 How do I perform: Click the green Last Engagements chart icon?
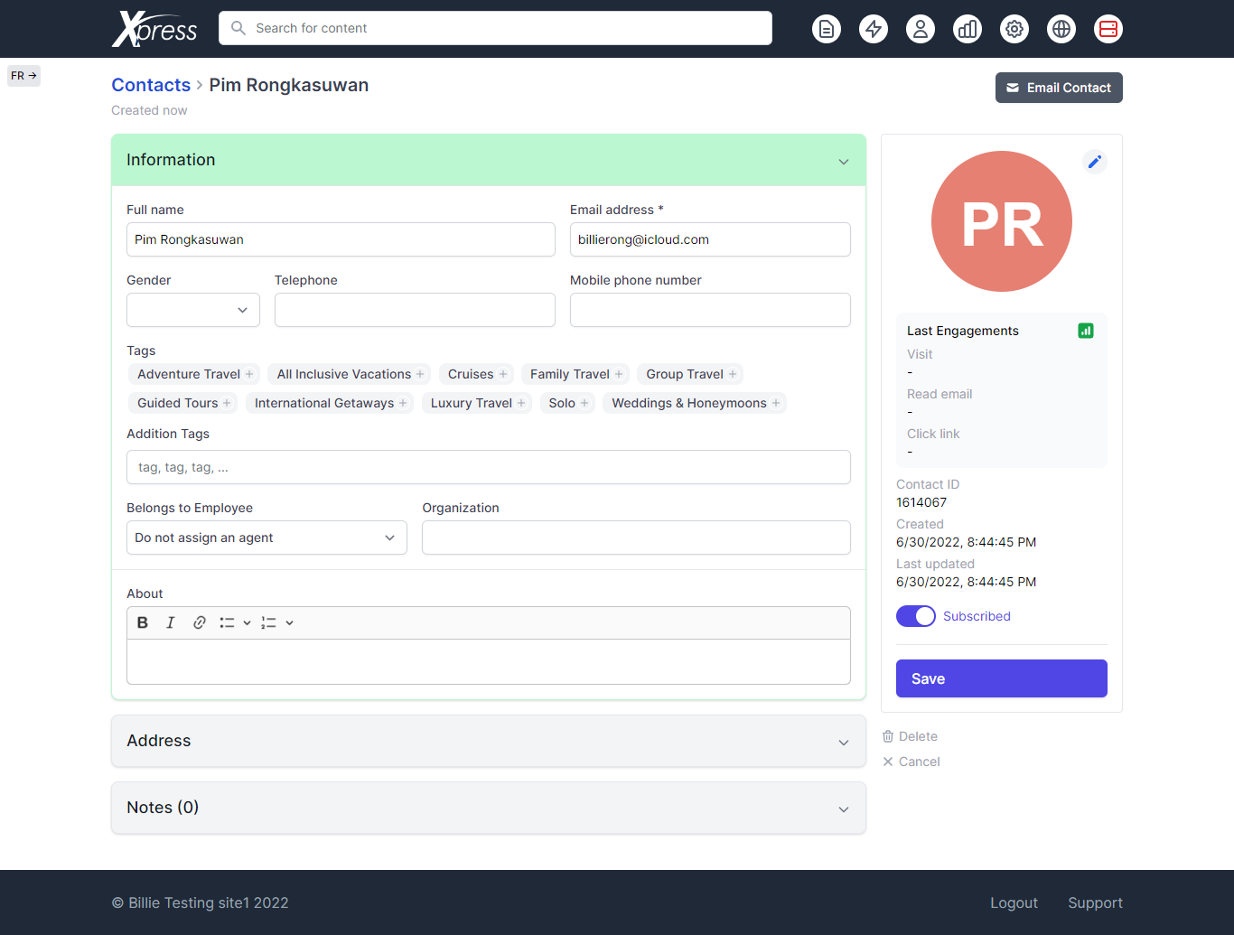[1086, 331]
